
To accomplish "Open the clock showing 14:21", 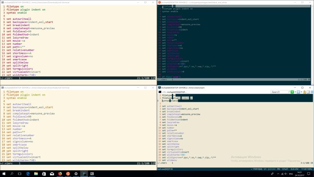I will pyautogui.click(x=299, y=174).
